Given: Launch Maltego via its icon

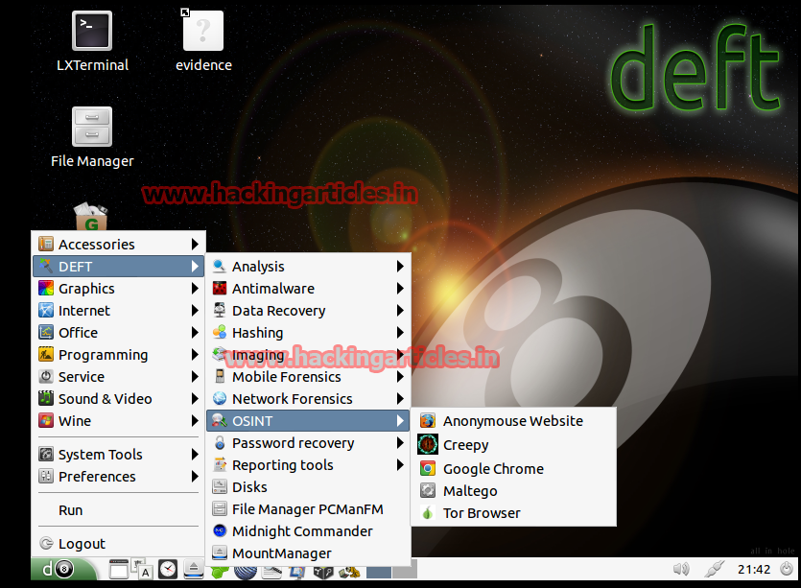Looking at the screenshot, I should pyautogui.click(x=428, y=490).
